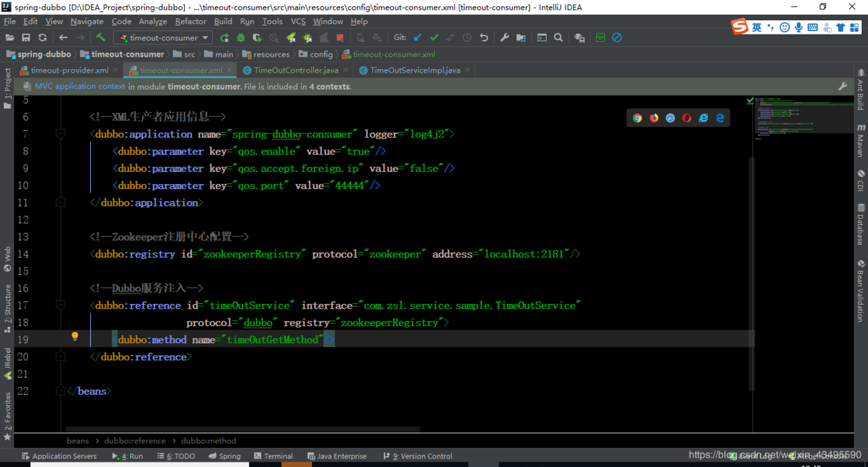Click the Search Everywhere magnifier icon
Image resolution: width=868 pixels, height=467 pixels.
558,38
